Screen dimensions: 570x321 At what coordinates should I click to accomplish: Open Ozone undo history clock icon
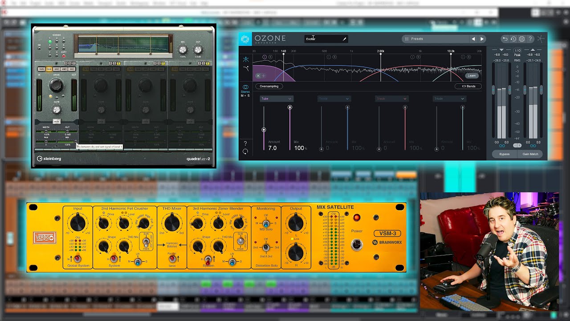tap(513, 39)
